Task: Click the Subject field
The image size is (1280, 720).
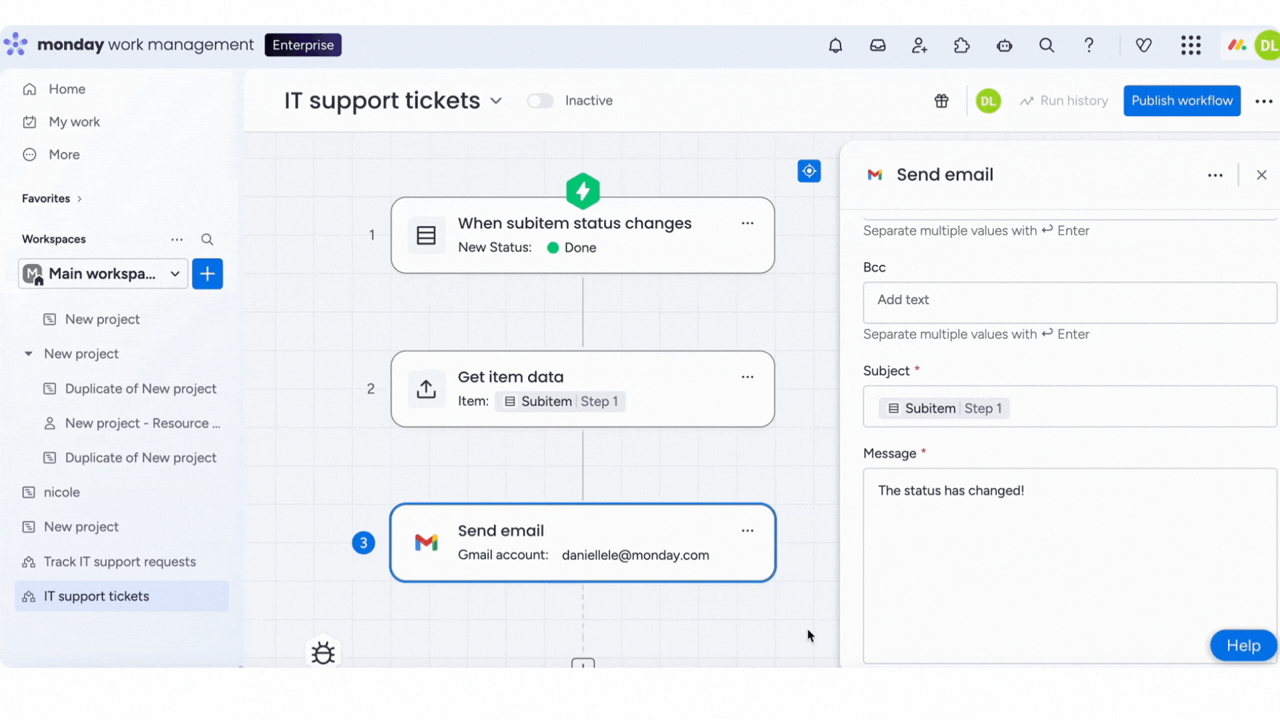Action: point(1070,406)
